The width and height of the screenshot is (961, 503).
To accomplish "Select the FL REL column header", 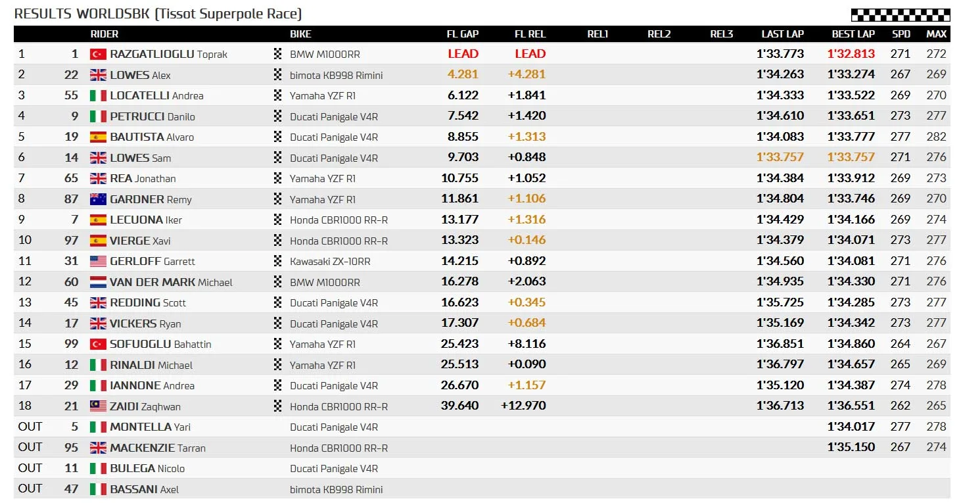I will [x=530, y=34].
